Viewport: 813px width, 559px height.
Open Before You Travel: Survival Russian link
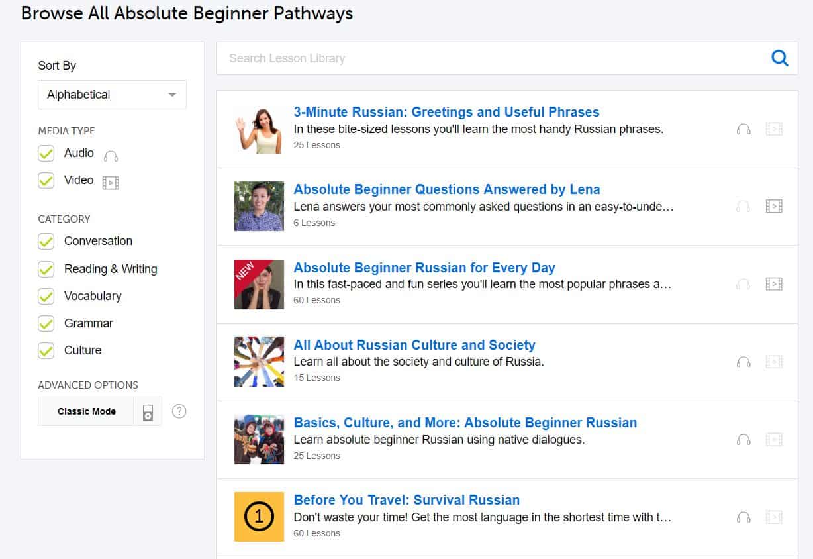click(x=406, y=500)
